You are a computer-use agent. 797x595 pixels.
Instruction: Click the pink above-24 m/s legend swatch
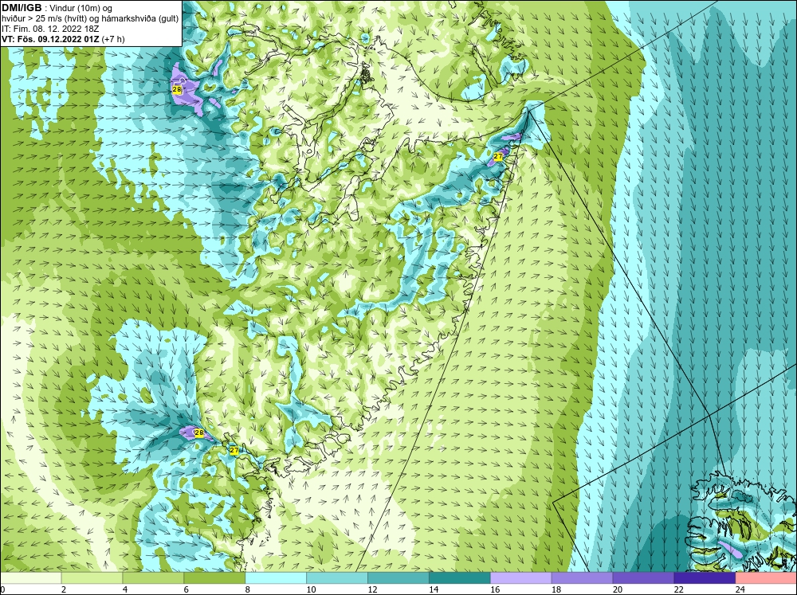click(x=765, y=577)
